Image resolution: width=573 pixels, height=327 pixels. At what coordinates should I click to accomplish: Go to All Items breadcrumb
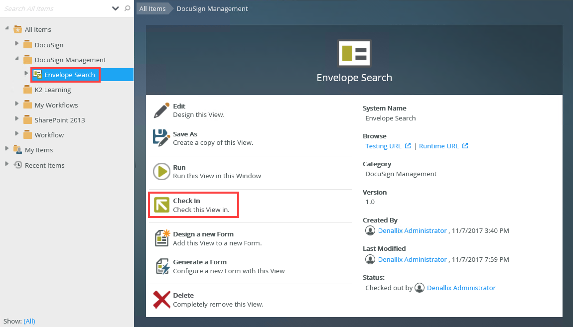(152, 8)
